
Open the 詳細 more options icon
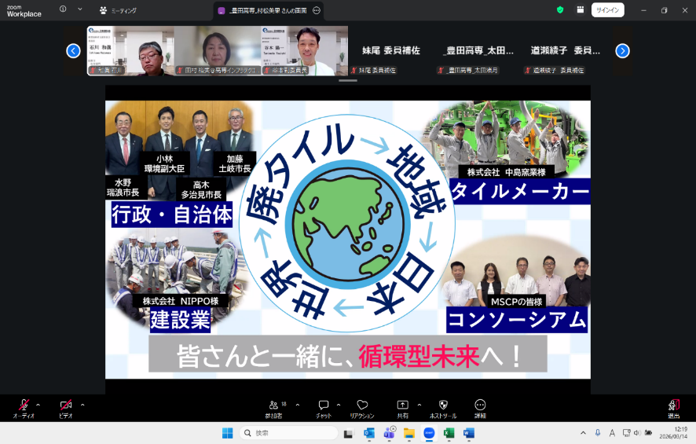tap(480, 405)
